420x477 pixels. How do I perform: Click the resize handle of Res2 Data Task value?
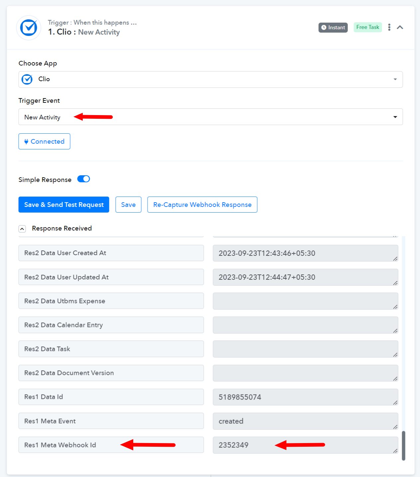coord(395,355)
